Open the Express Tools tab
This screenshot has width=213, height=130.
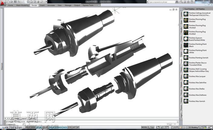(88, 5)
